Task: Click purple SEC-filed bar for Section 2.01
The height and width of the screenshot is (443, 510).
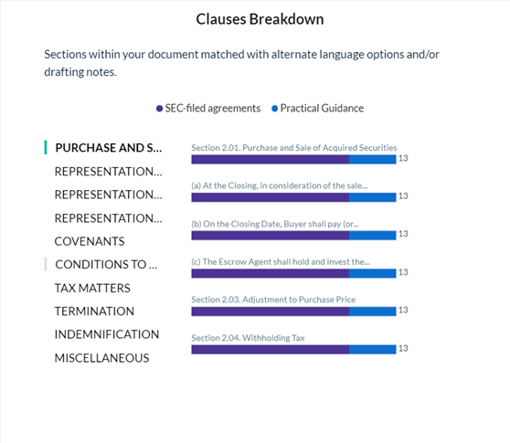Action: [x=271, y=159]
